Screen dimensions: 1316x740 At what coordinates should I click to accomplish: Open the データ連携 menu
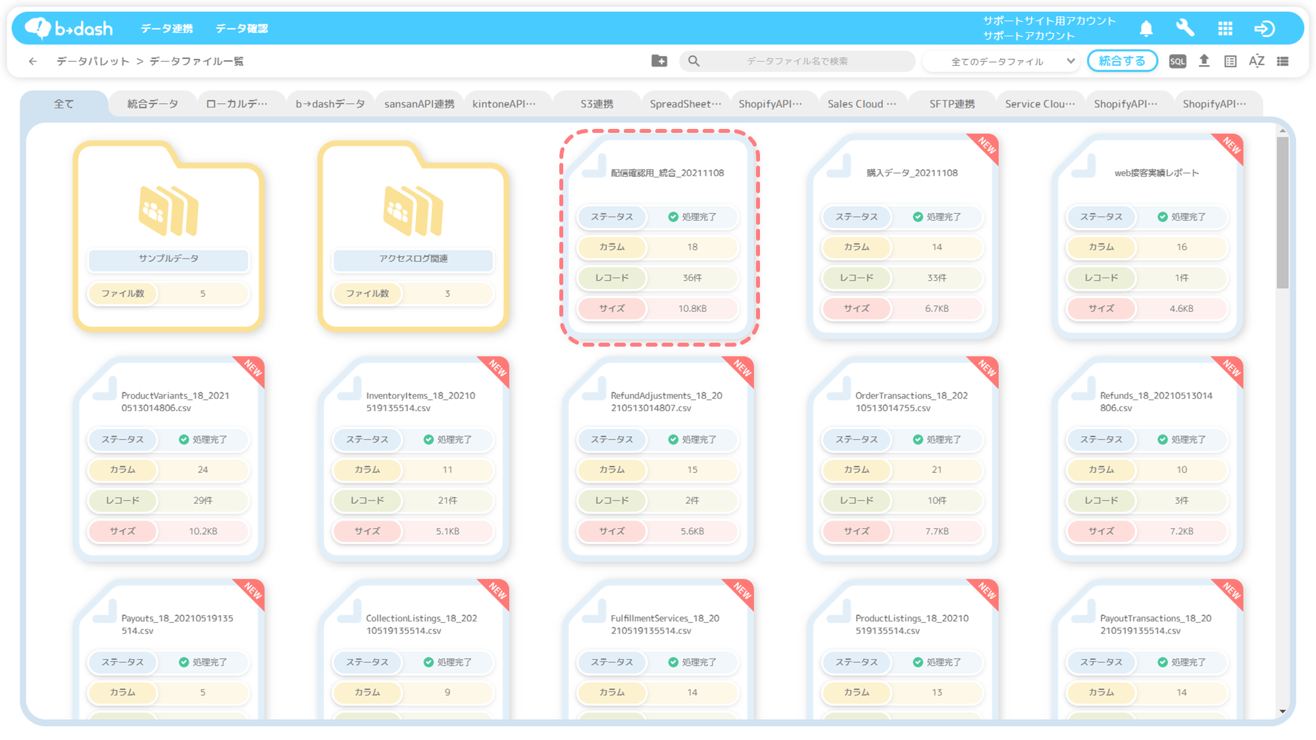[167, 28]
